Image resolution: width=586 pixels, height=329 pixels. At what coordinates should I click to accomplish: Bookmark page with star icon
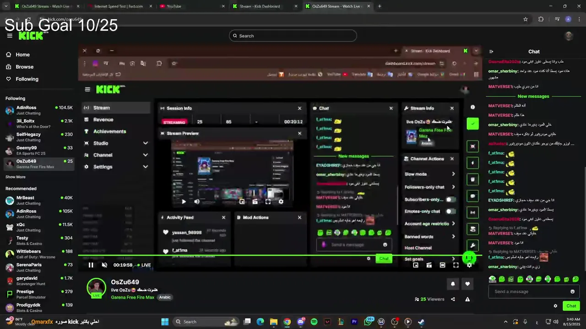(x=526, y=19)
